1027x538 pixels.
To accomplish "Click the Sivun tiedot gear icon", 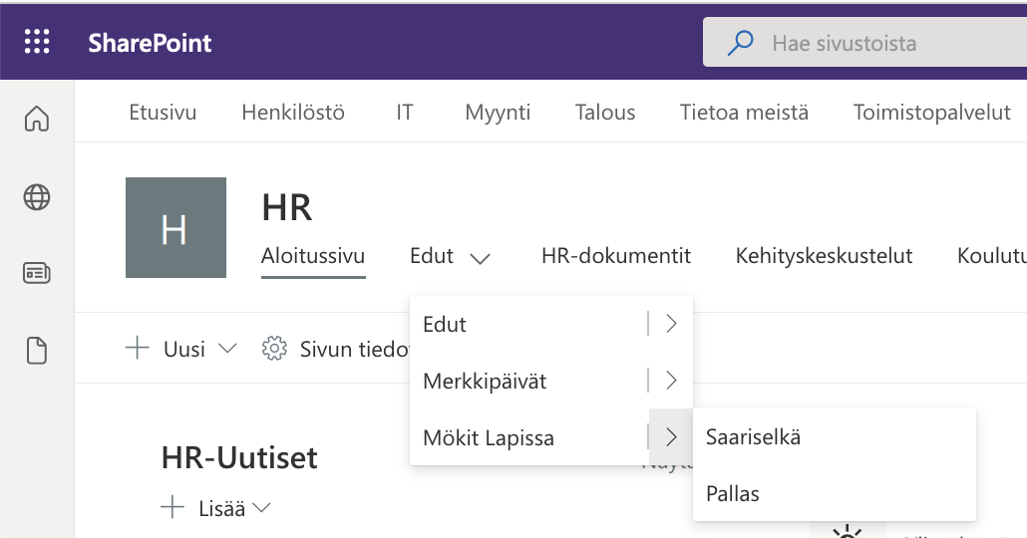I will coord(273,349).
